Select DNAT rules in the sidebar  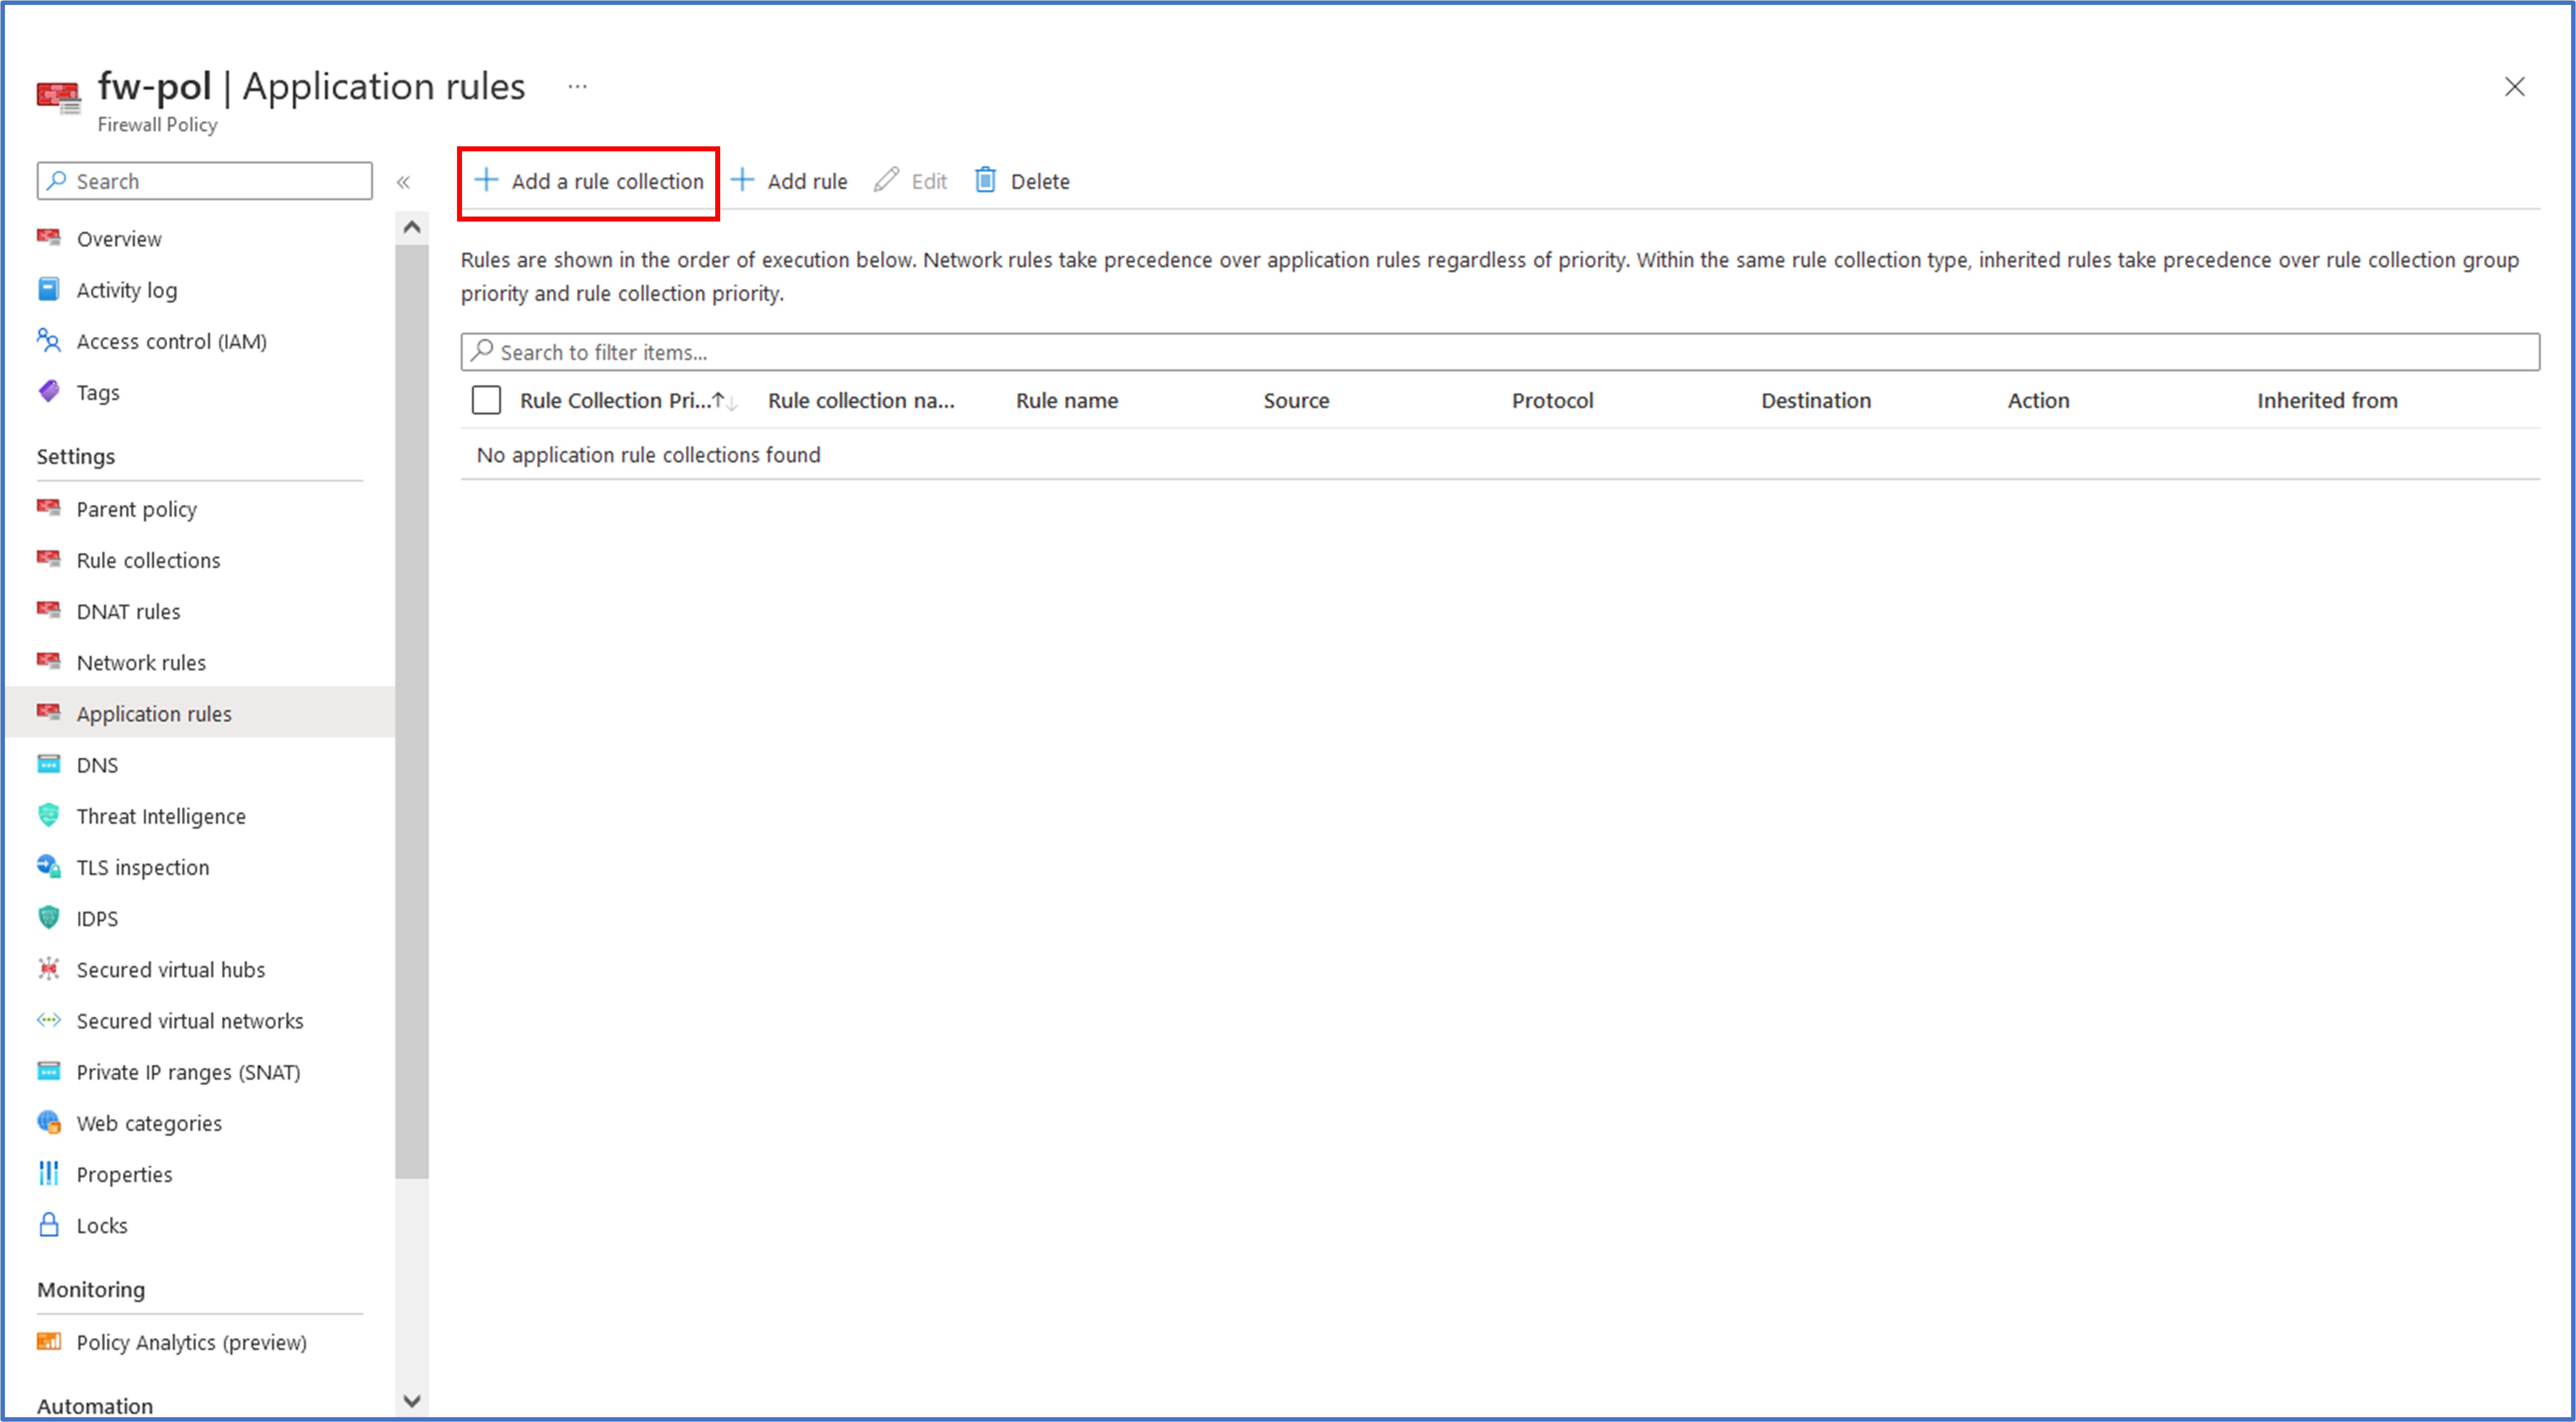(128, 611)
